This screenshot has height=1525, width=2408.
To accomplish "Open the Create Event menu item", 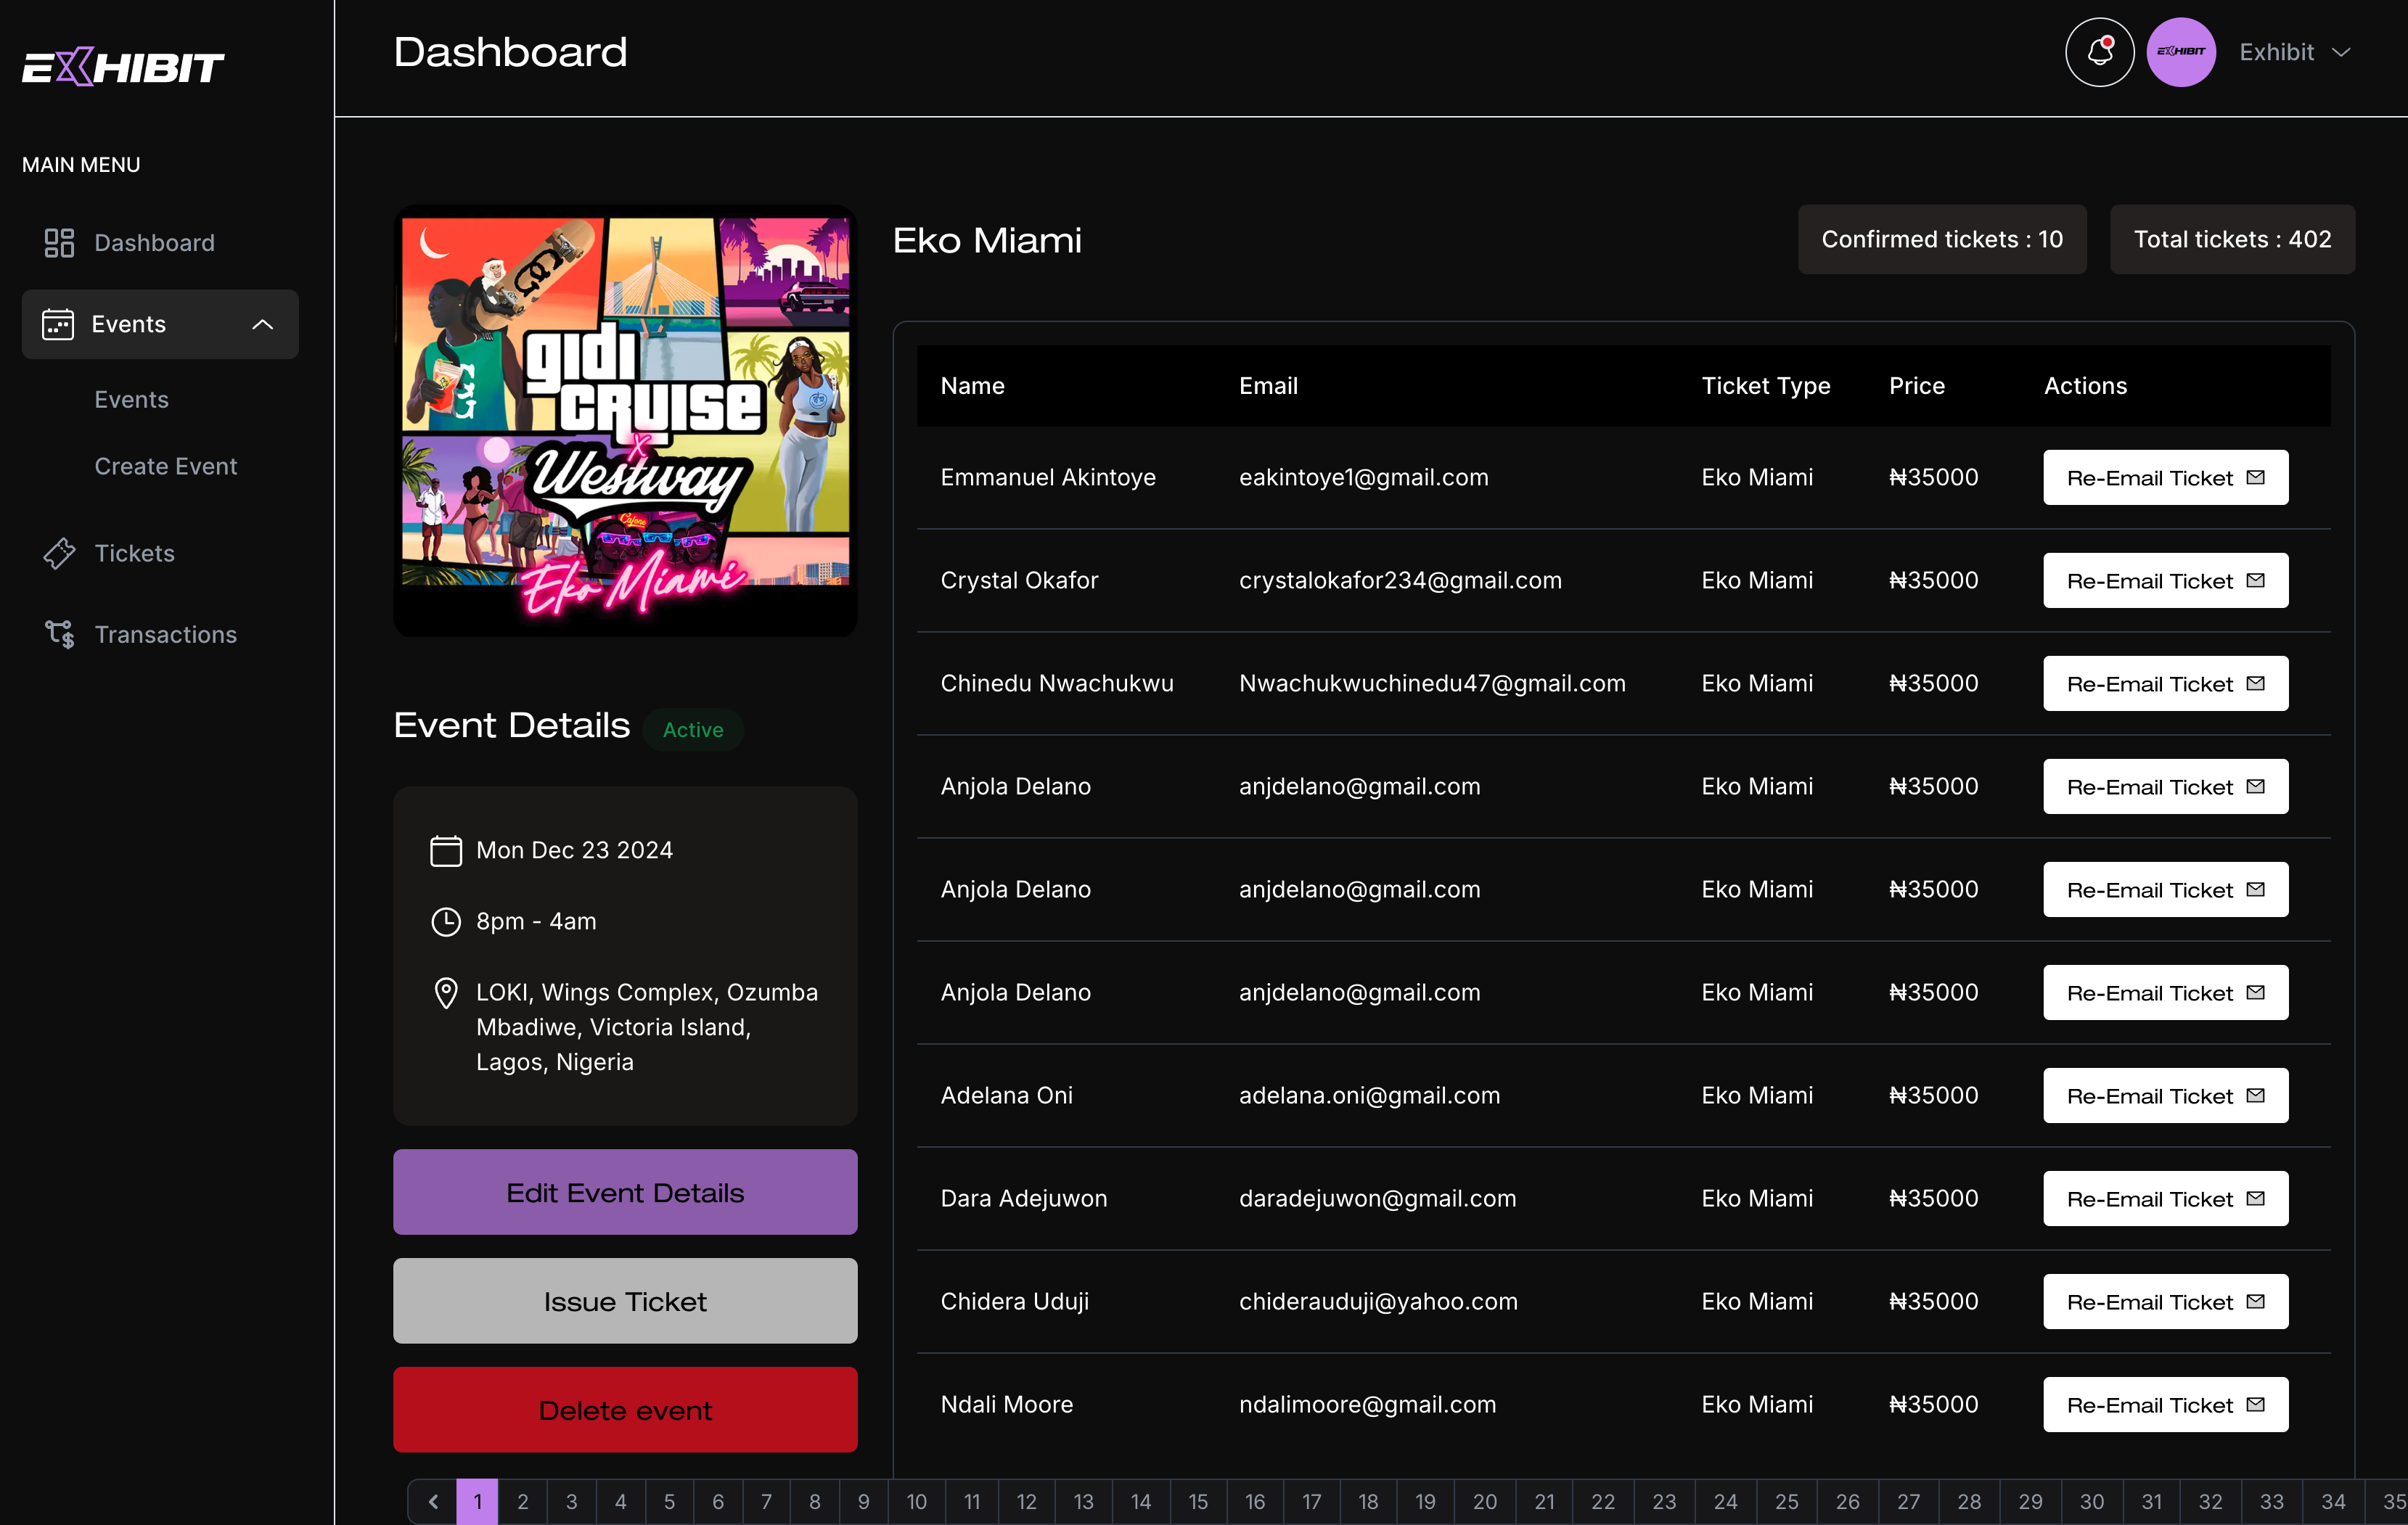I will pyautogui.click(x=165, y=466).
